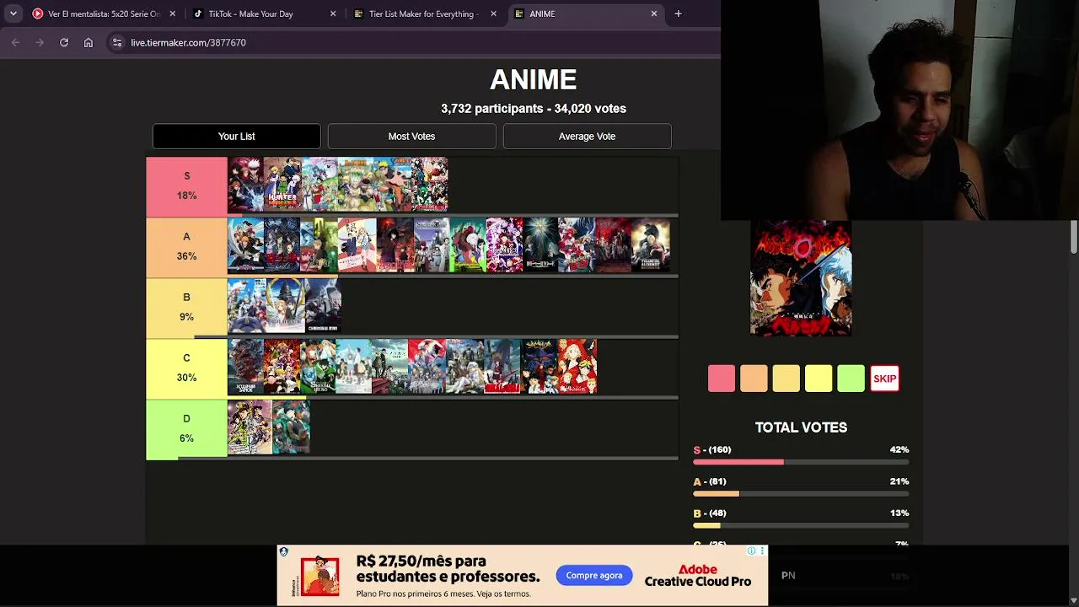Click the Berserk poster being voted on
Image resolution: width=1079 pixels, height=607 pixels.
[801, 279]
